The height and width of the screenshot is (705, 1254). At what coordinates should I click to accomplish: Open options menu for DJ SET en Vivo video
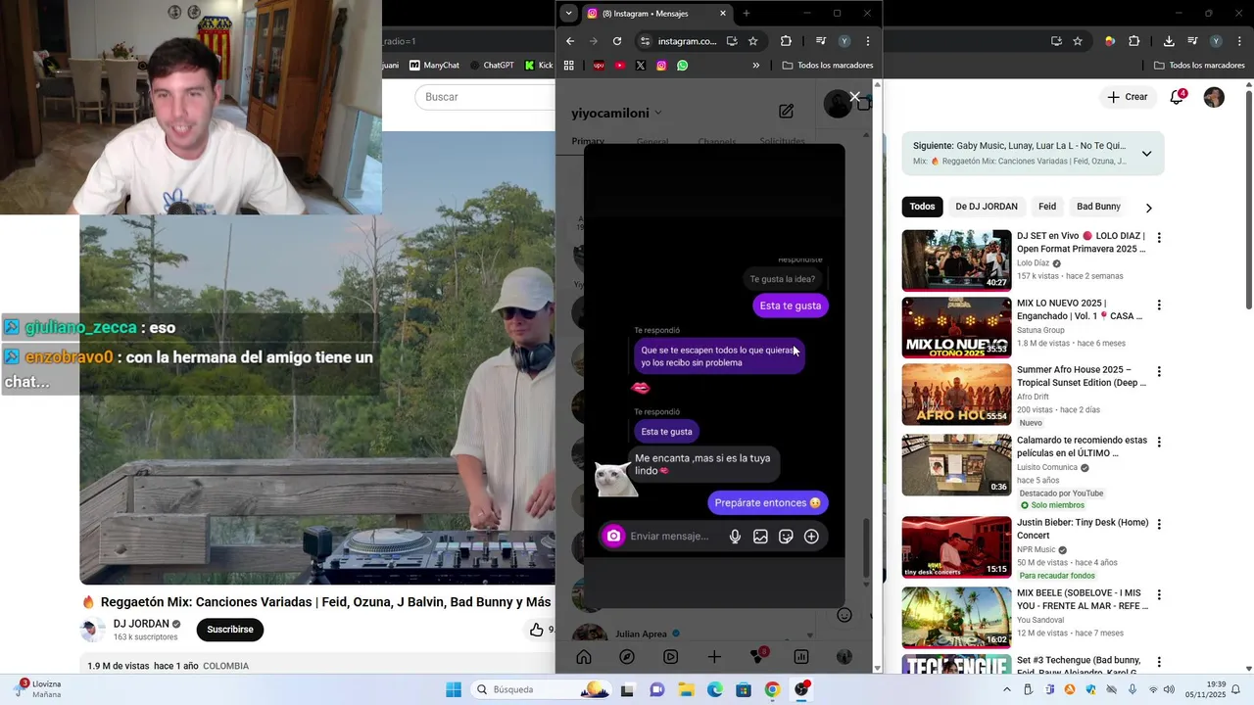click(x=1159, y=238)
